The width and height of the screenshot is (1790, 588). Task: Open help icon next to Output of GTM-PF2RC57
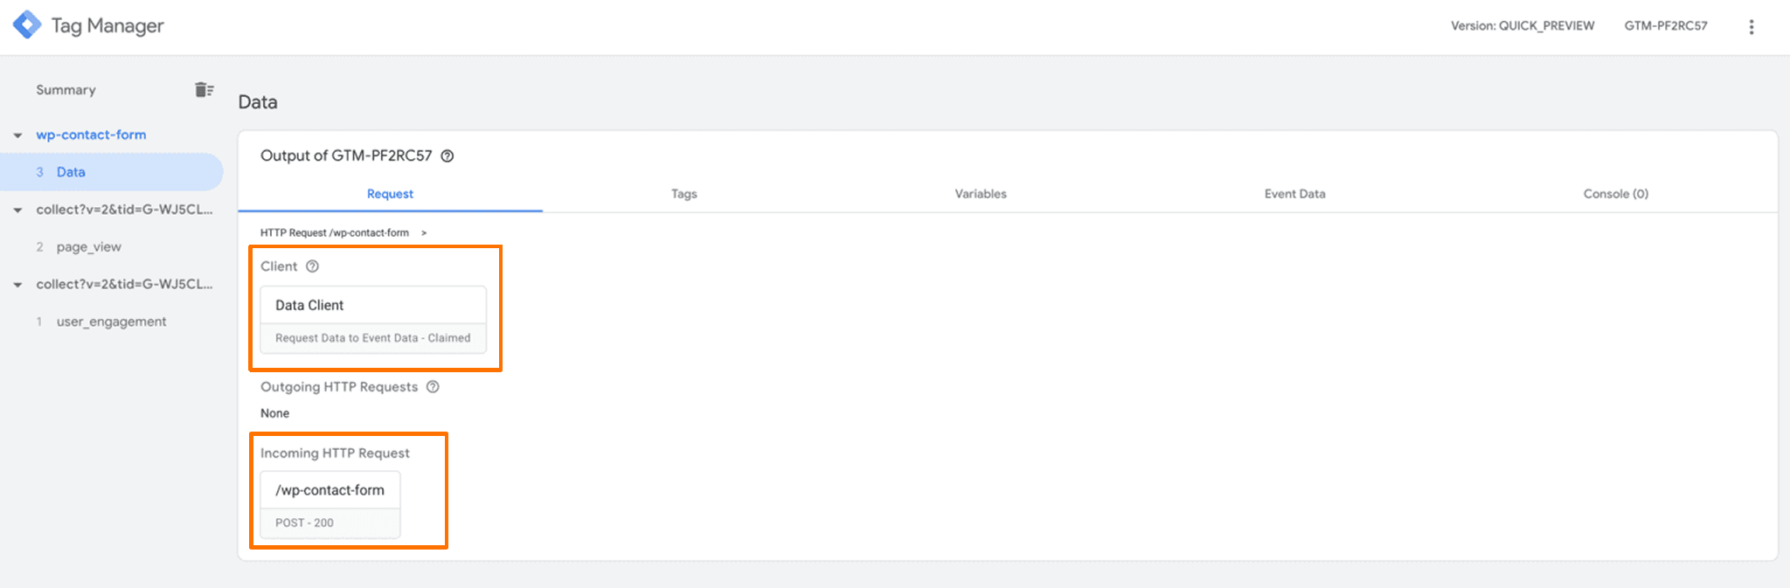pos(447,156)
